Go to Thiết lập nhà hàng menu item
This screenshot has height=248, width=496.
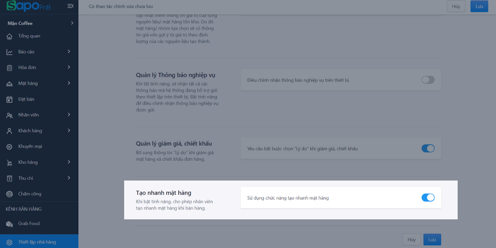point(39,242)
